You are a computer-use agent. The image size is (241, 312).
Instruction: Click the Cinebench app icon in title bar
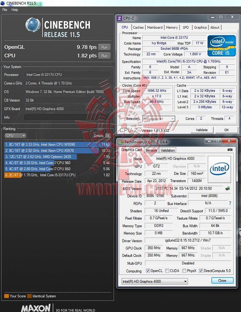pos(3,3)
